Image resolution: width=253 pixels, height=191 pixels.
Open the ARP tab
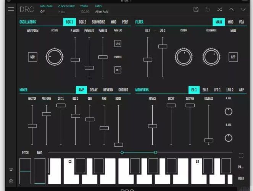pos(242,90)
